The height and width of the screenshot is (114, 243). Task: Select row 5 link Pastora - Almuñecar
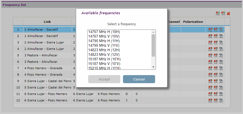click(x=47, y=55)
